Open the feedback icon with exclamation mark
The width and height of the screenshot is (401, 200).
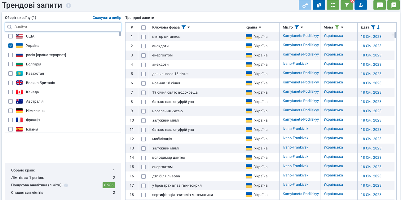coord(379,5)
